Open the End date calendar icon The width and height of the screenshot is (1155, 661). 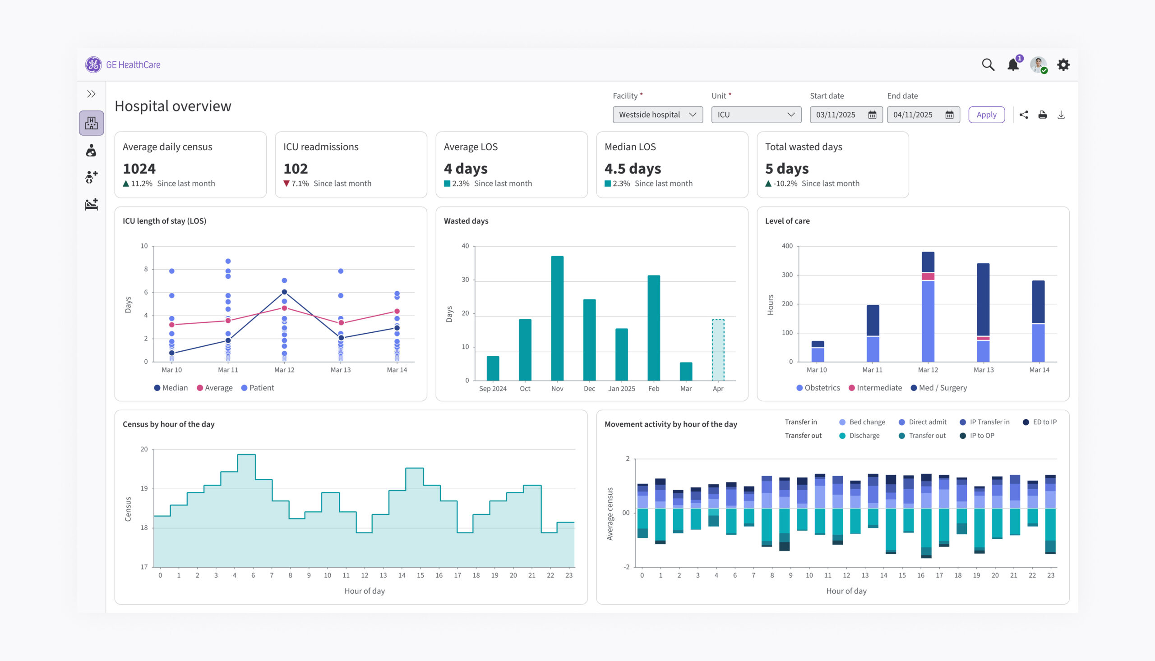click(x=949, y=115)
